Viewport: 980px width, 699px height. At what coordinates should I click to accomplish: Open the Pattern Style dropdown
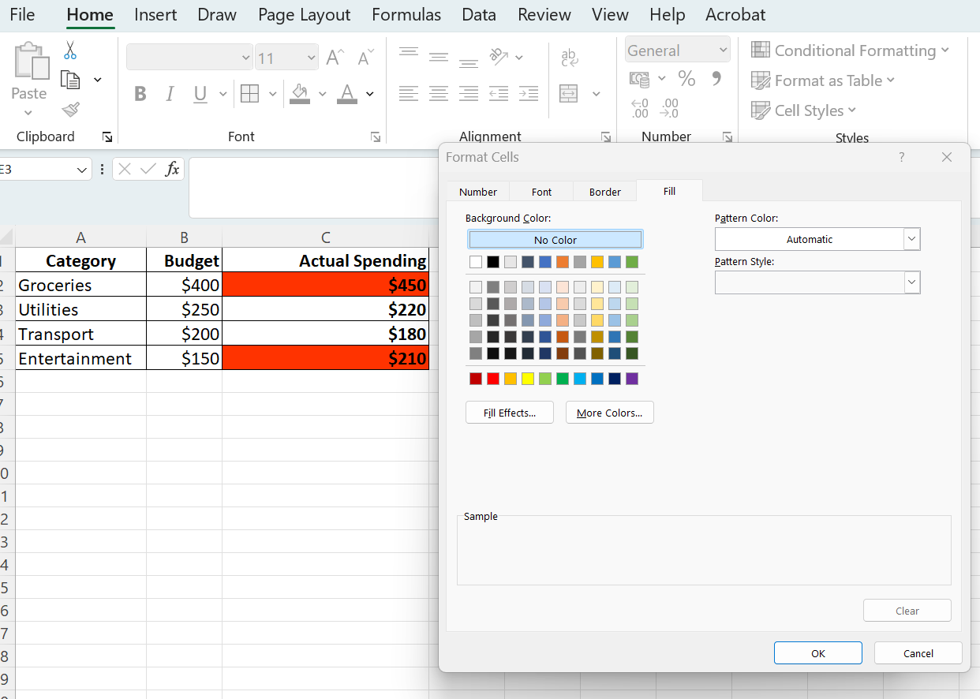point(911,282)
